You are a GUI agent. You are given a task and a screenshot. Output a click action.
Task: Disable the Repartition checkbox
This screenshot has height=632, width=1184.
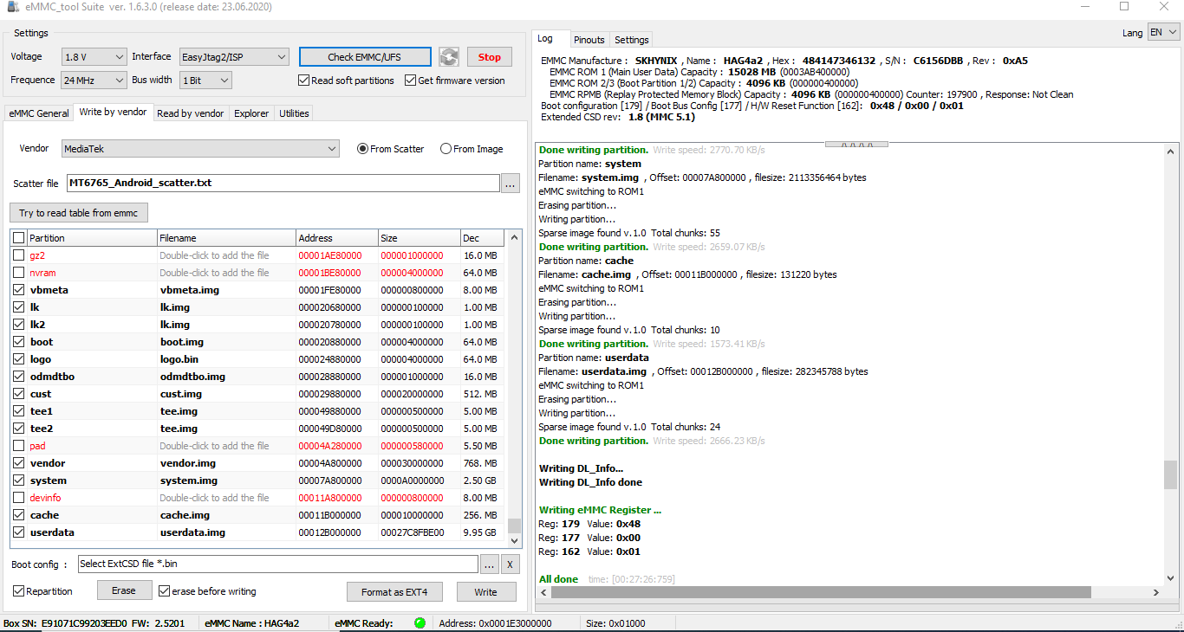19,591
